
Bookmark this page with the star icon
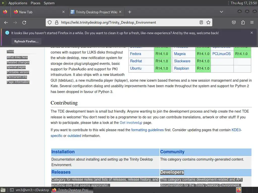208,22
